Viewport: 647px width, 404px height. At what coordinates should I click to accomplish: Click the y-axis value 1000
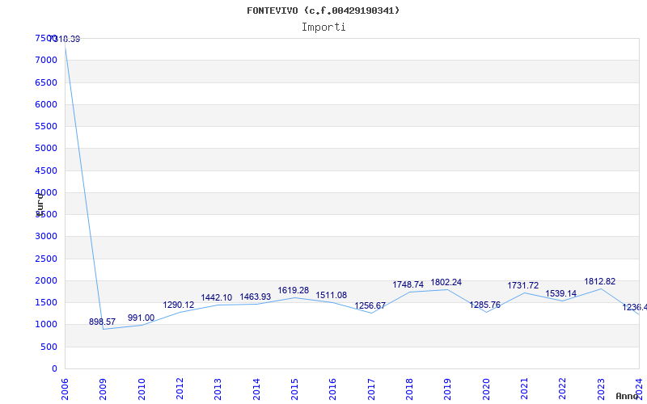(46, 325)
